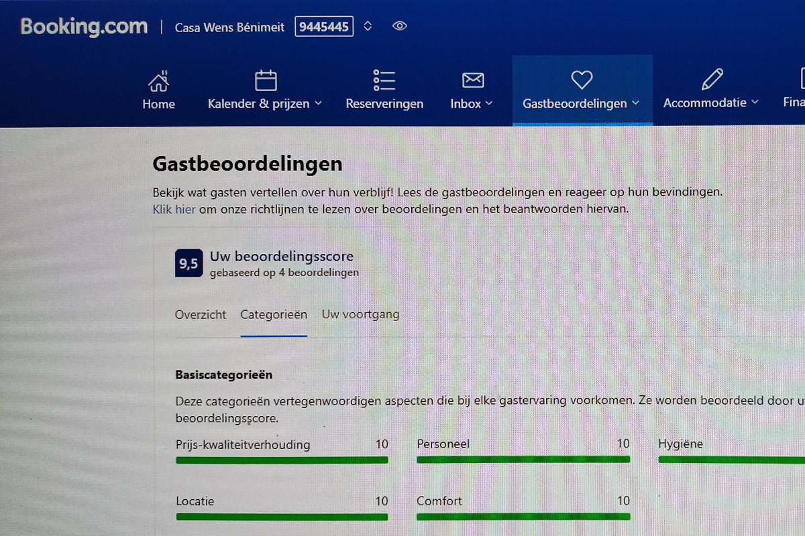The height and width of the screenshot is (536, 805).
Task: Go to Home in navigation
Action: pos(158,104)
